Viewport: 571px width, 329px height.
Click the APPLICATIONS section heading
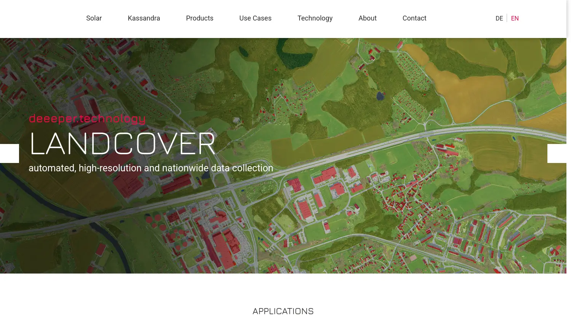(x=283, y=311)
